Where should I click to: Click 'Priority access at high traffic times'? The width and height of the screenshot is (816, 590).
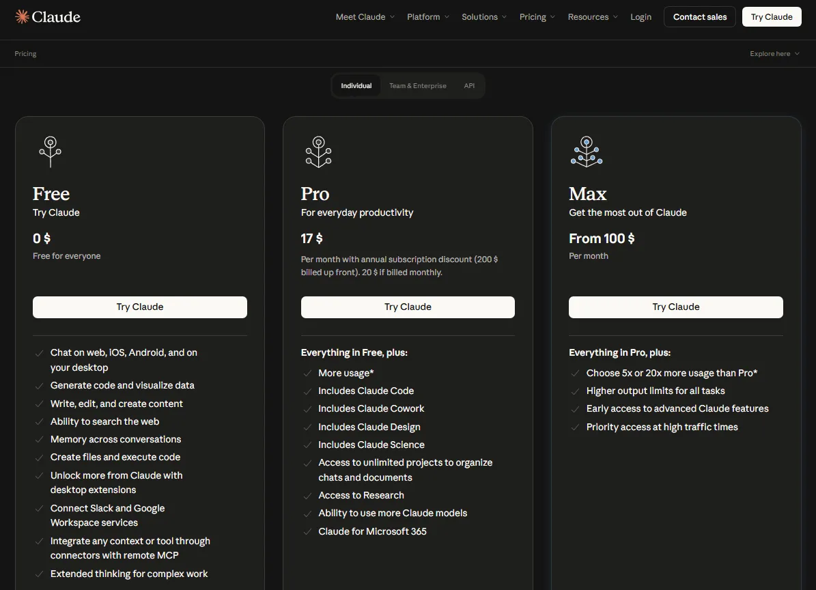662,427
